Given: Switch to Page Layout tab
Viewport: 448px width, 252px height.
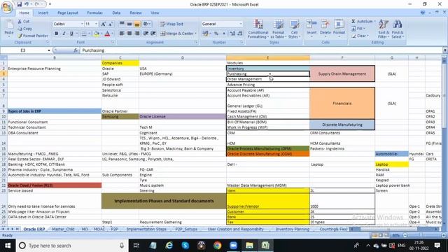Looking at the screenshot, I should [x=68, y=13].
